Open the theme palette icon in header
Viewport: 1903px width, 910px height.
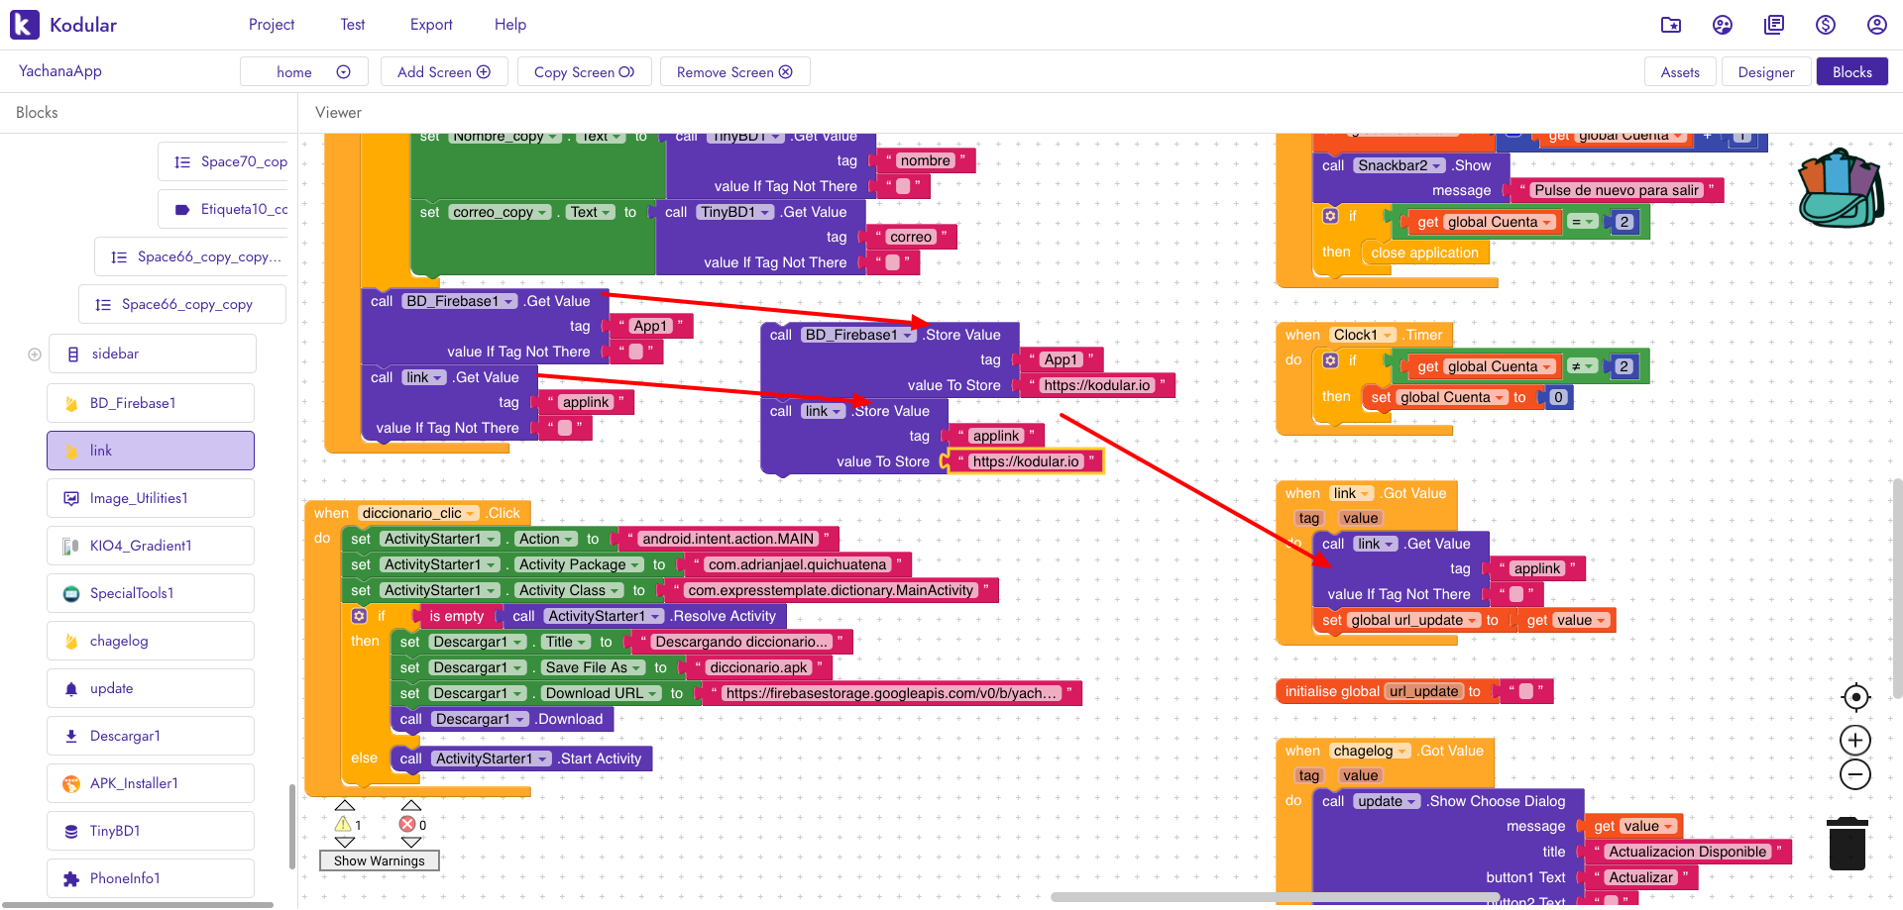[x=1722, y=25]
